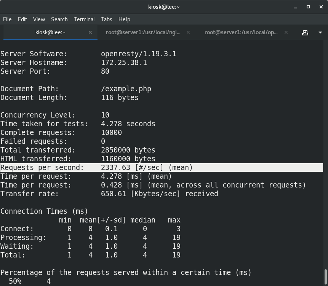This screenshot has height=286, width=328.
Task: Switch to root@server1:/usr/local/ngi... tab
Action: [143, 32]
